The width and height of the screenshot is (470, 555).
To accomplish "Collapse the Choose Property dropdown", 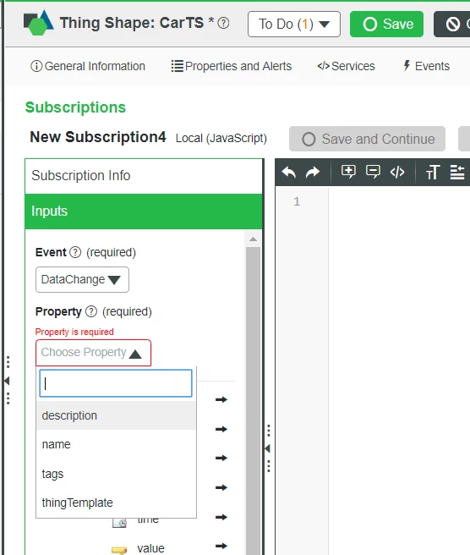I will pyautogui.click(x=93, y=353).
